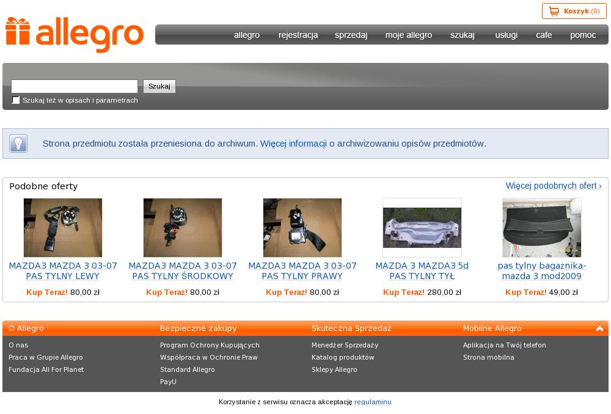
Task: Open 'Praca w Grupie Allegro' link
Action: click(x=46, y=357)
